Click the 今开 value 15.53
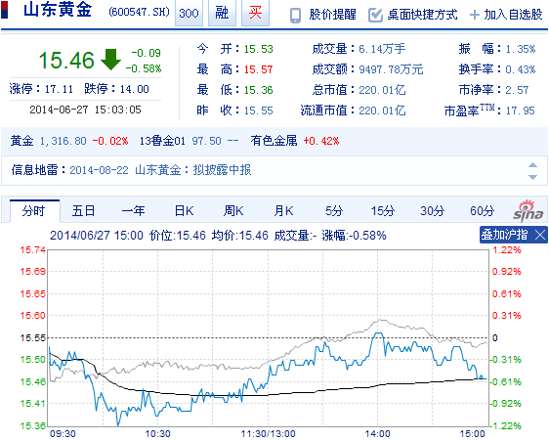The image size is (549, 441). click(x=259, y=49)
